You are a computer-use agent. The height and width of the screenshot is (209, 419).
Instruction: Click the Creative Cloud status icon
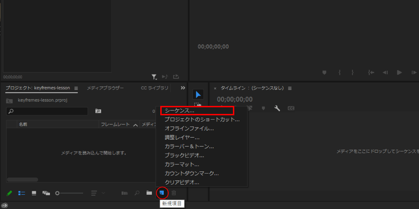tap(5, 206)
